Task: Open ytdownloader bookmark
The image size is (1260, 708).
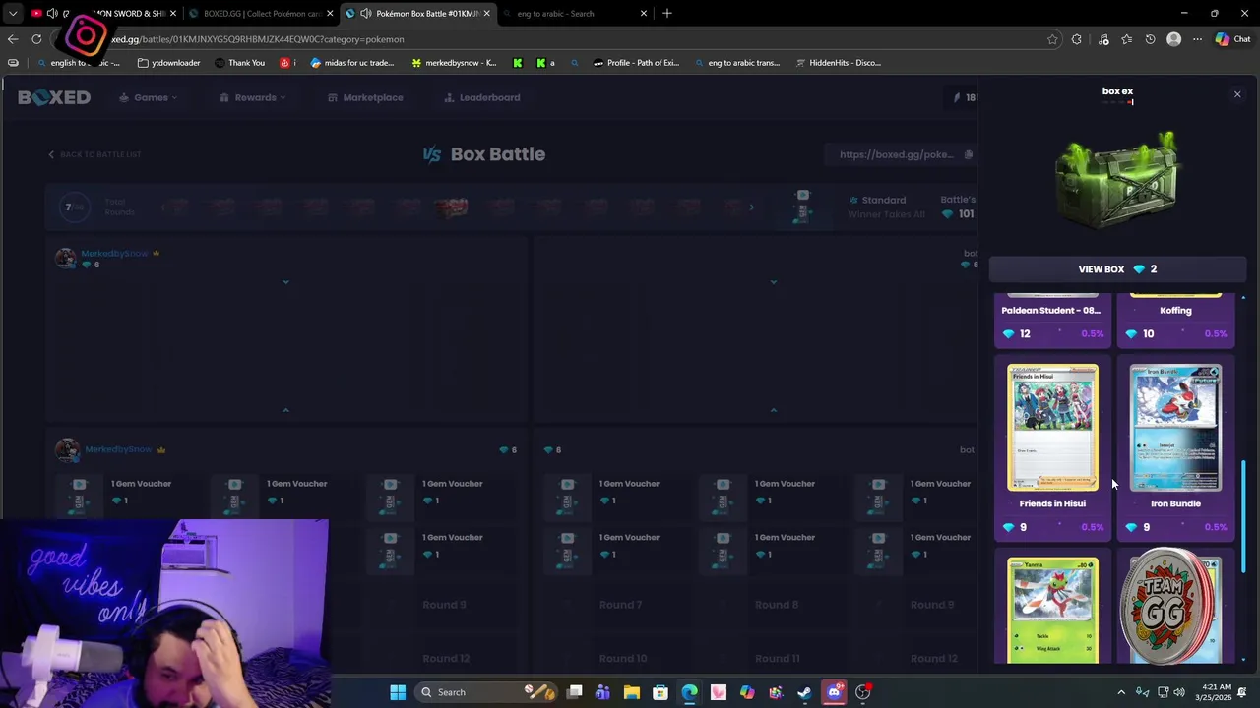Action: [x=169, y=63]
